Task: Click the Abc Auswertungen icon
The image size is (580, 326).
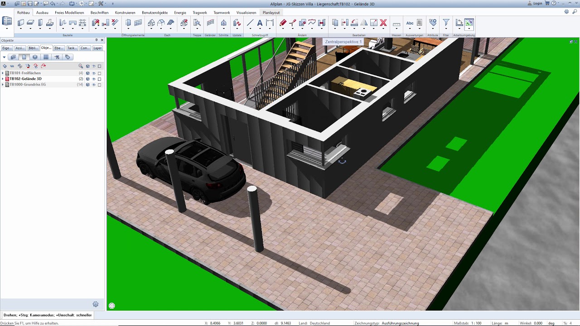Action: click(410, 23)
